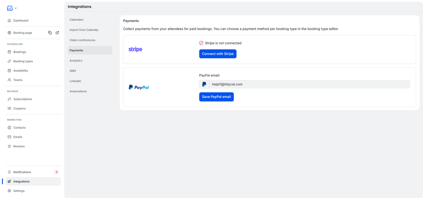The height and width of the screenshot is (198, 423).
Task: Copy the booking page link icon
Action: [50, 33]
